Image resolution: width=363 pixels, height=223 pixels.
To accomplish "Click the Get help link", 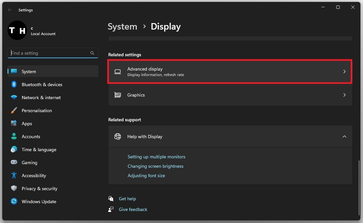I will 127,199.
